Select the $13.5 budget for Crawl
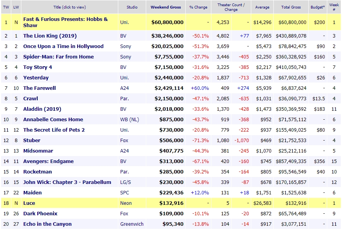The height and width of the screenshot is (230, 342). (319, 99)
